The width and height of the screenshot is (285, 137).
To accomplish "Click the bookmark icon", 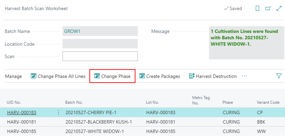I will (x=257, y=9).
